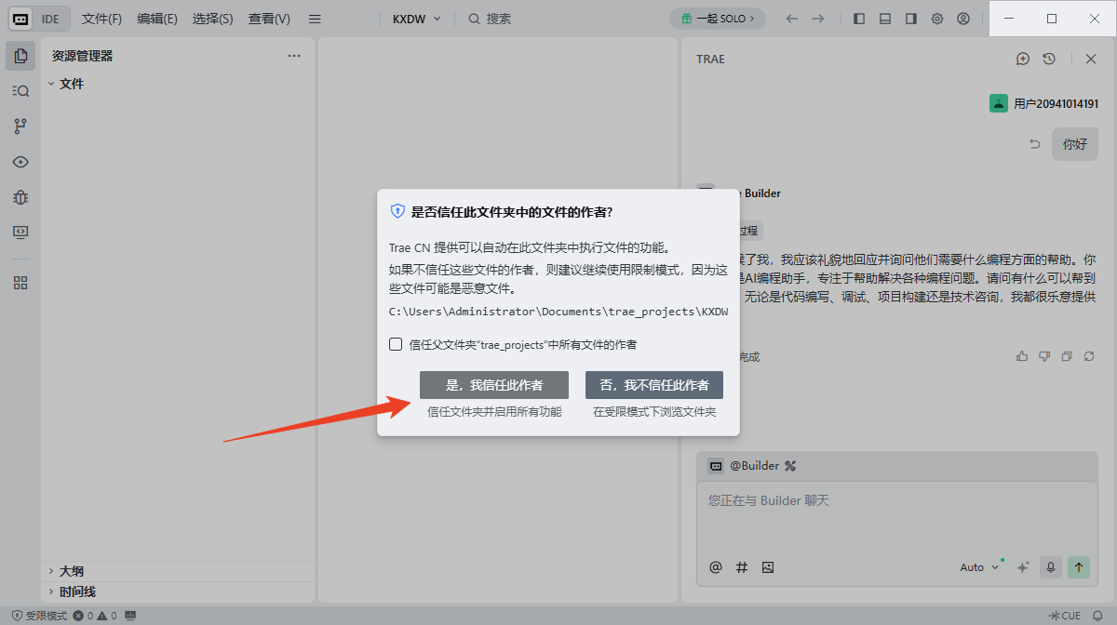Image resolution: width=1117 pixels, height=625 pixels.
Task: Click the 否，我不信任此作者 button
Action: 654,384
